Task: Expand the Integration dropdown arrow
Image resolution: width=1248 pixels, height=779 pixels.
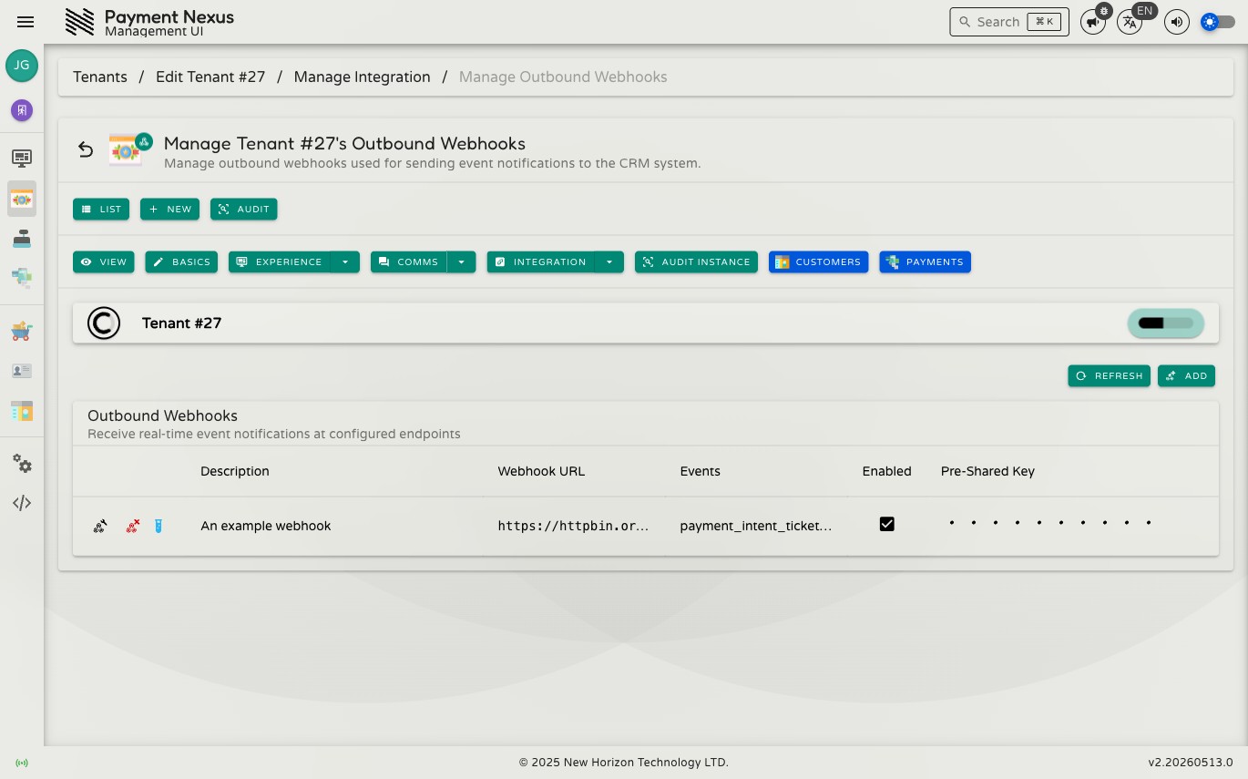Action: tap(609, 261)
